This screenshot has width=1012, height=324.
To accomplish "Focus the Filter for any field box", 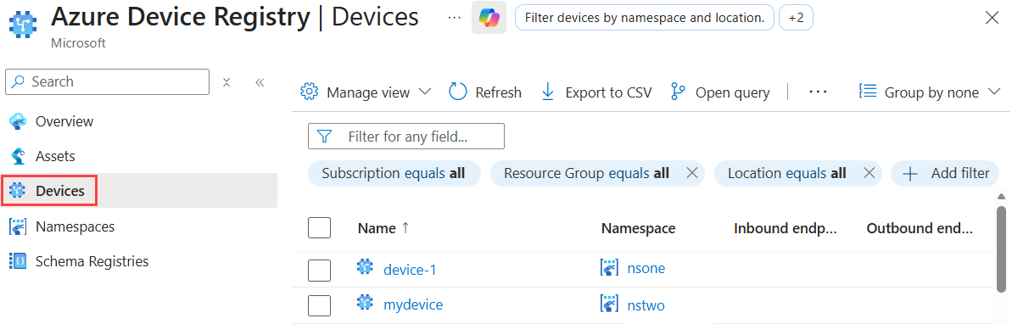I will (406, 137).
